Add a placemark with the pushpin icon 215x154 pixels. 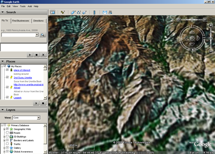coord(63,13)
